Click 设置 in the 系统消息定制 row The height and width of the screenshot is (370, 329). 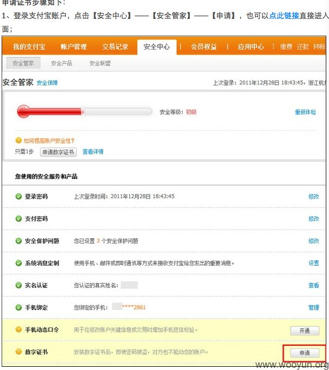coord(314,263)
